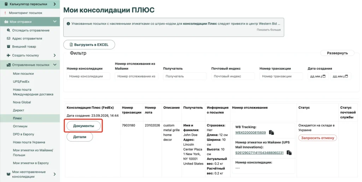The height and width of the screenshot is (182, 362).
Task: Click Запросить отмену button
Action: pos(318,138)
